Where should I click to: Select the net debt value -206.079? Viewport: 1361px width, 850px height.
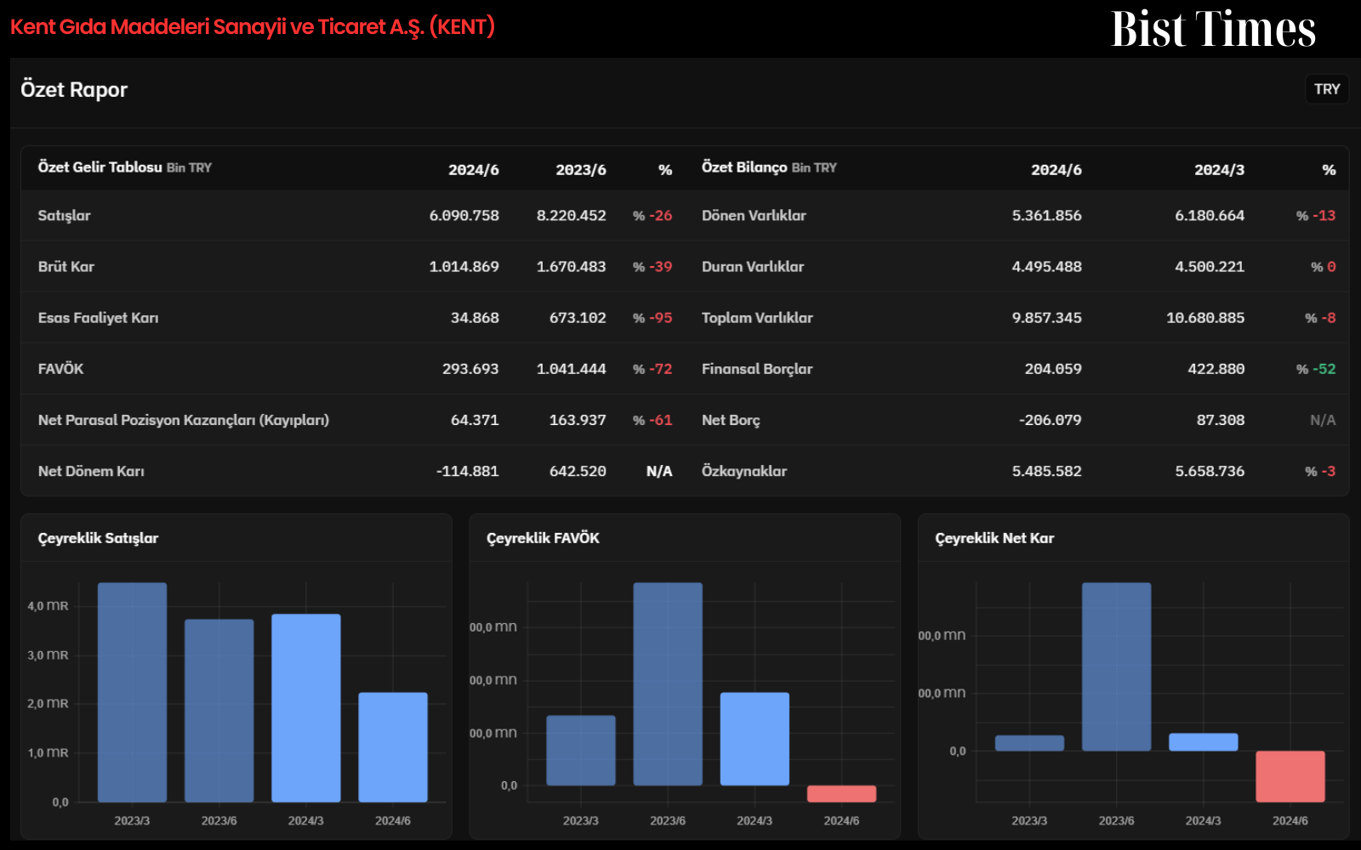(x=1051, y=420)
